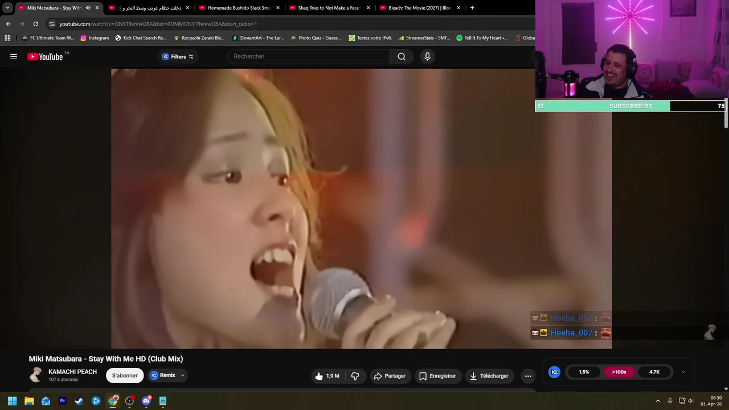
Task: Open Notepad app in taskbar
Action: pyautogui.click(x=163, y=401)
